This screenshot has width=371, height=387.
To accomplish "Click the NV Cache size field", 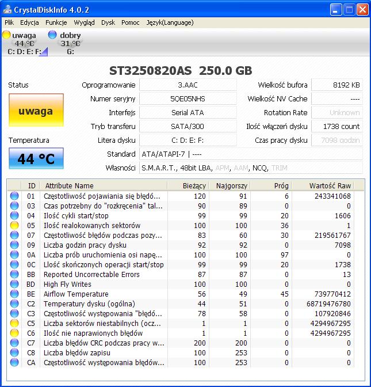I will (337, 99).
